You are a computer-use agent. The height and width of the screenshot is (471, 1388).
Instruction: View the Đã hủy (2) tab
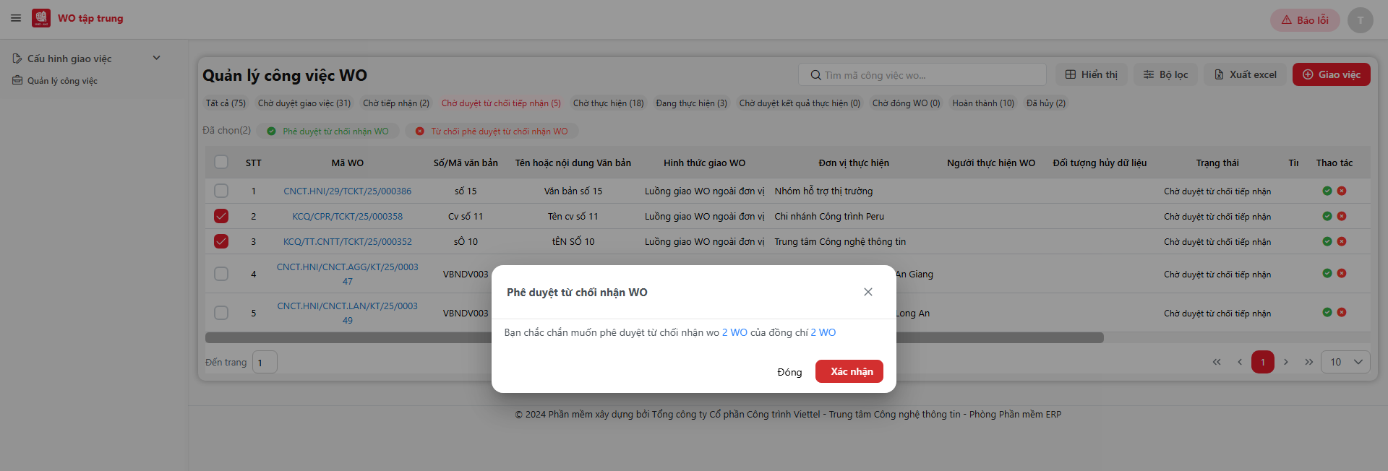[1046, 103]
